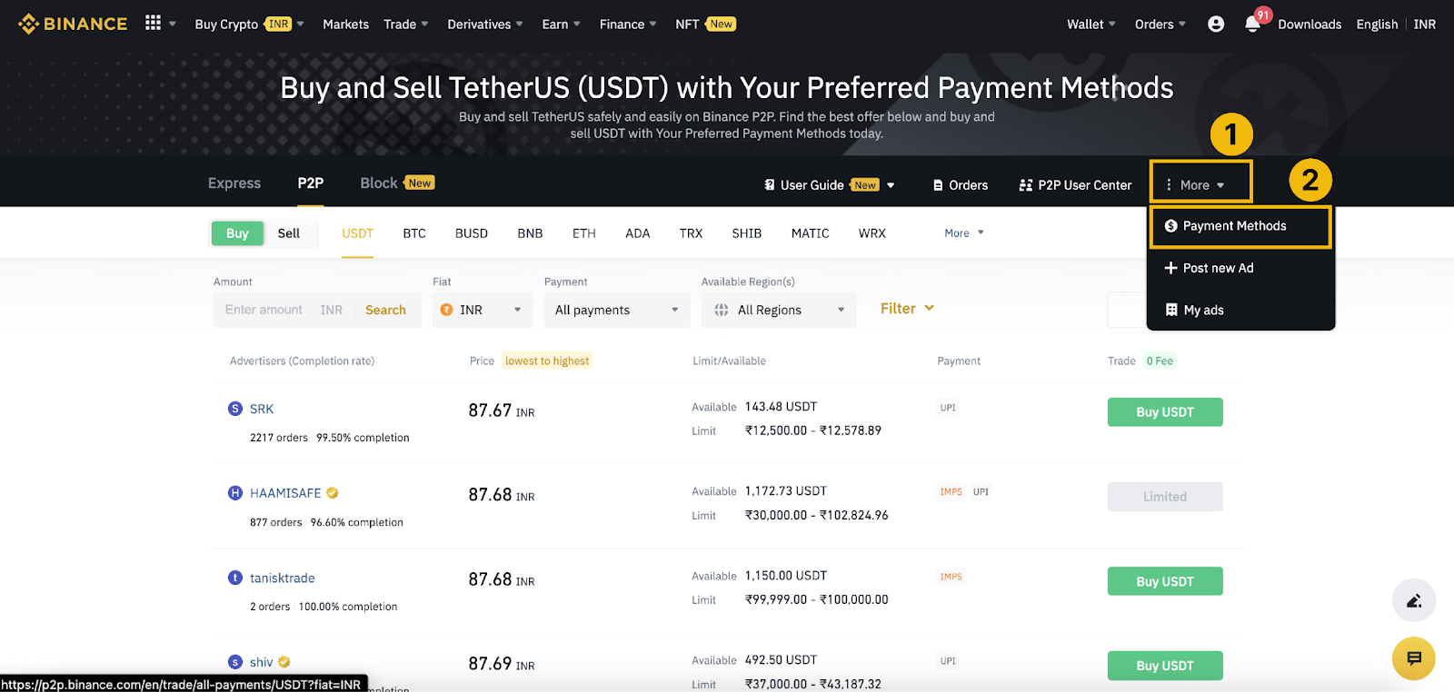Open the HAAMISAFE advertiser profile

point(285,493)
